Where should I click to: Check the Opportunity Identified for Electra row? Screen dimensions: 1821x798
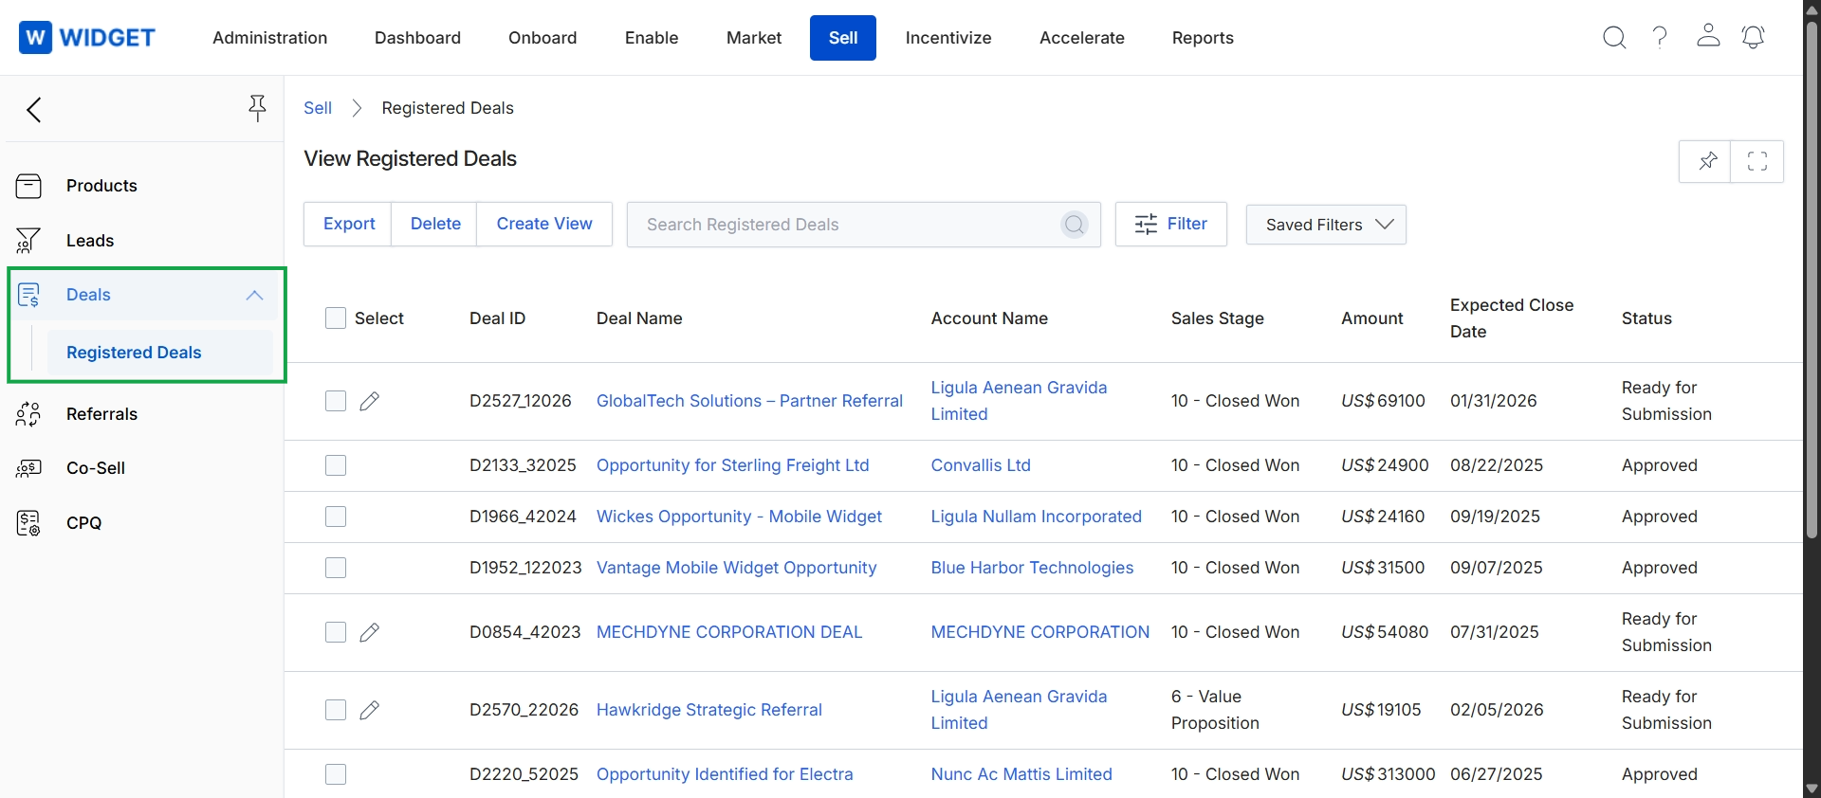click(336, 774)
